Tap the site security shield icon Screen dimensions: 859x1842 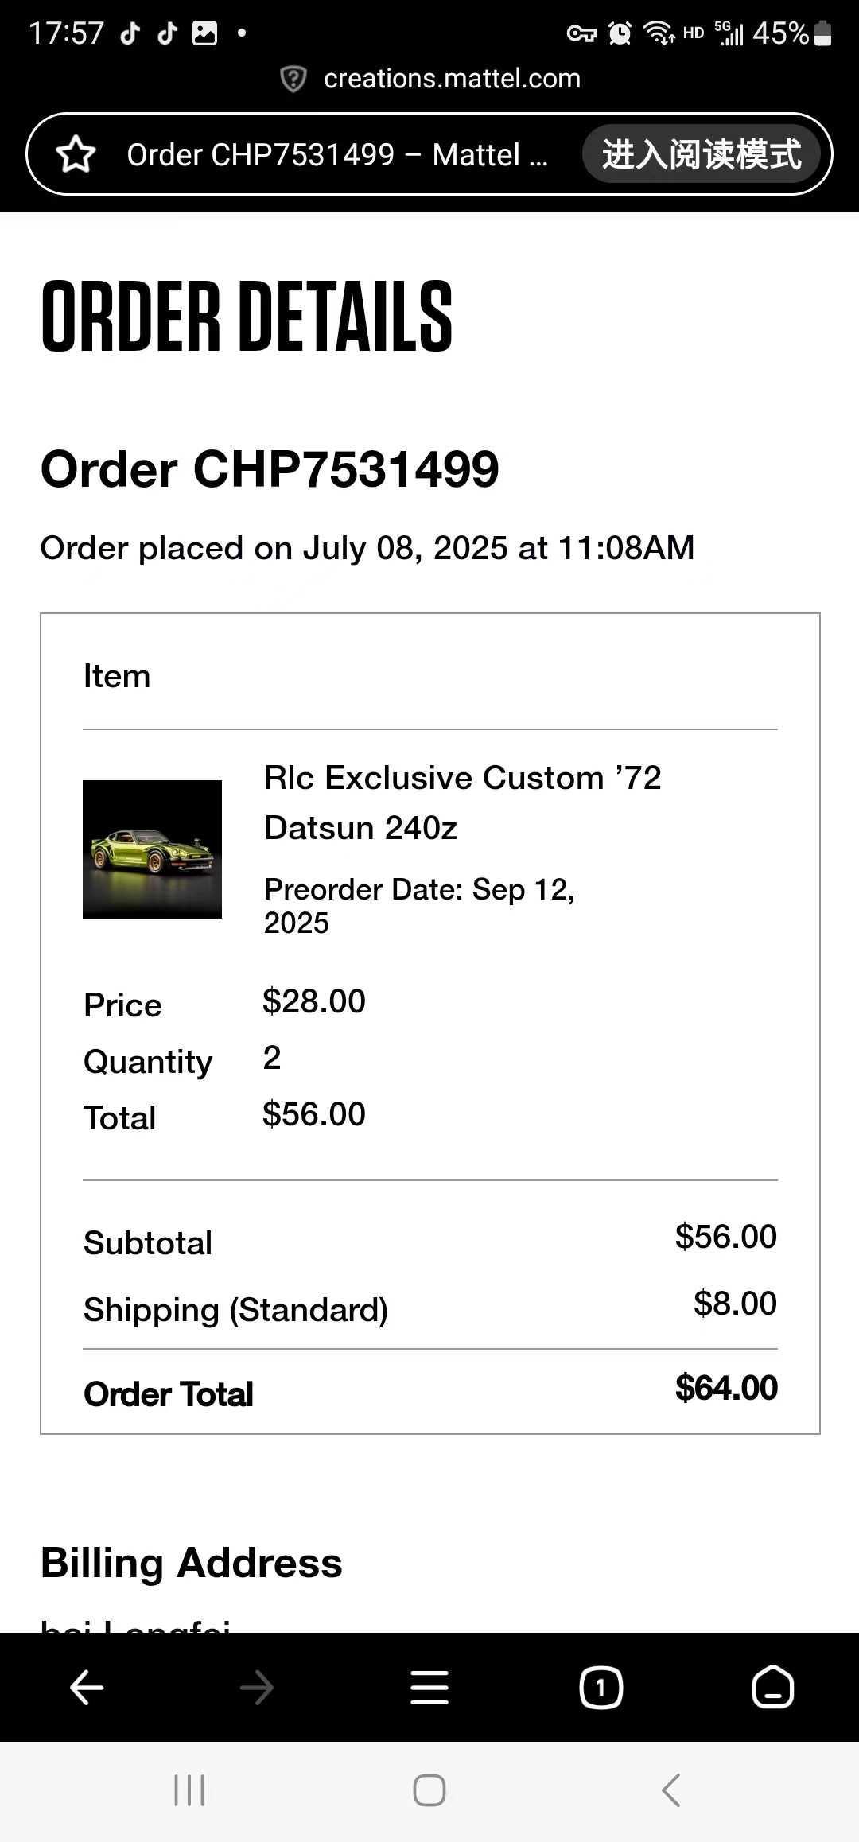pyautogui.click(x=293, y=79)
